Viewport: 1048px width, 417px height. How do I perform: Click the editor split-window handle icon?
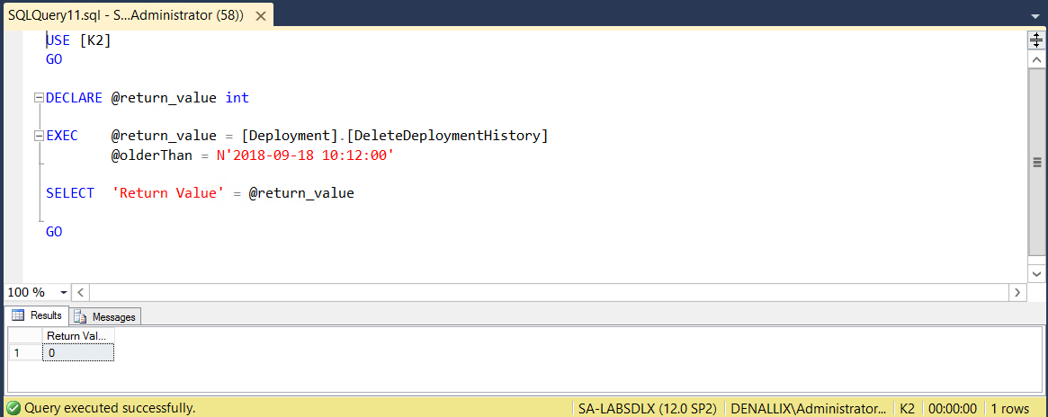coord(1036,40)
